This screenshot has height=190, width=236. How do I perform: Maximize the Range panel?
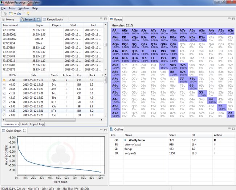click(233, 19)
